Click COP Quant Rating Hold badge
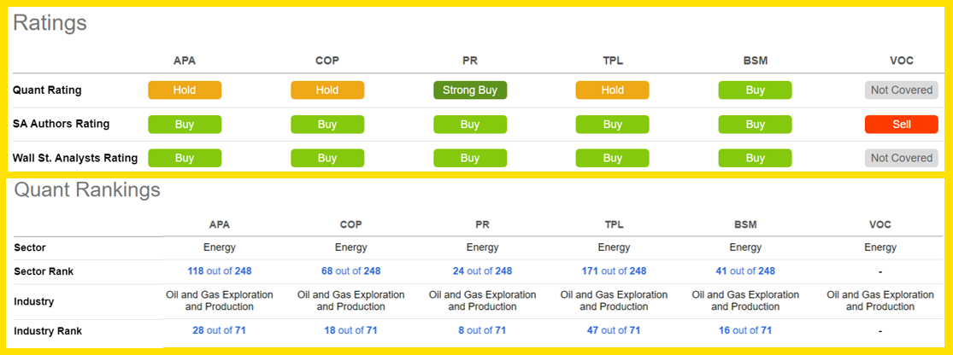This screenshot has width=953, height=355. (x=327, y=90)
